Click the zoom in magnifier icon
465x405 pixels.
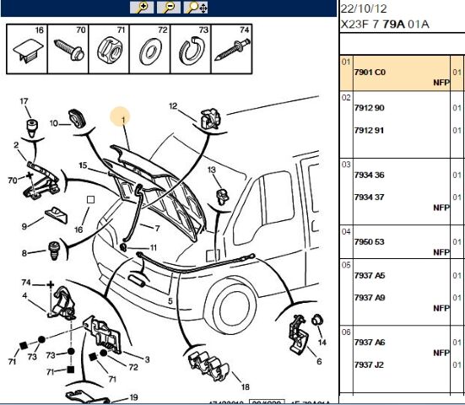coord(142,7)
